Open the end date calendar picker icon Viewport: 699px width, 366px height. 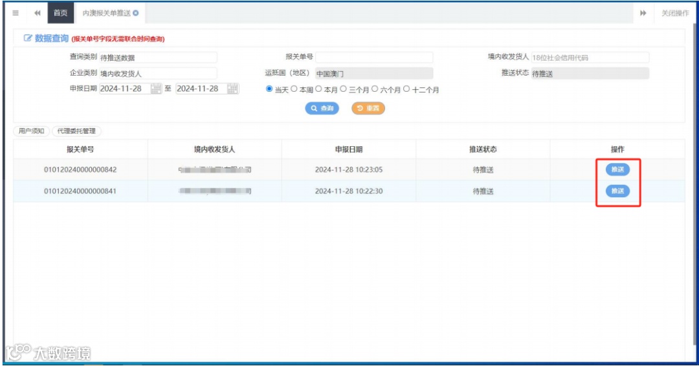point(232,89)
